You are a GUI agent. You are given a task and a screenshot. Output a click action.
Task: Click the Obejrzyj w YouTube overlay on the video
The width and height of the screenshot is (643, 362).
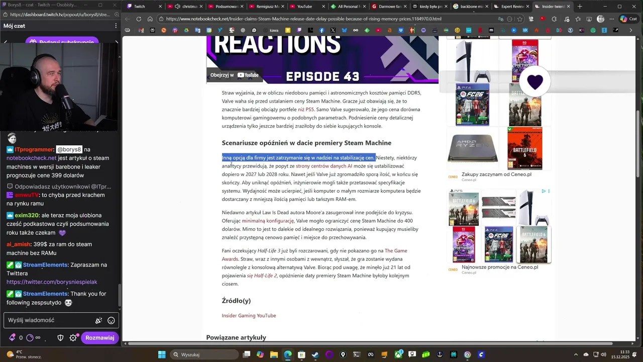(234, 75)
